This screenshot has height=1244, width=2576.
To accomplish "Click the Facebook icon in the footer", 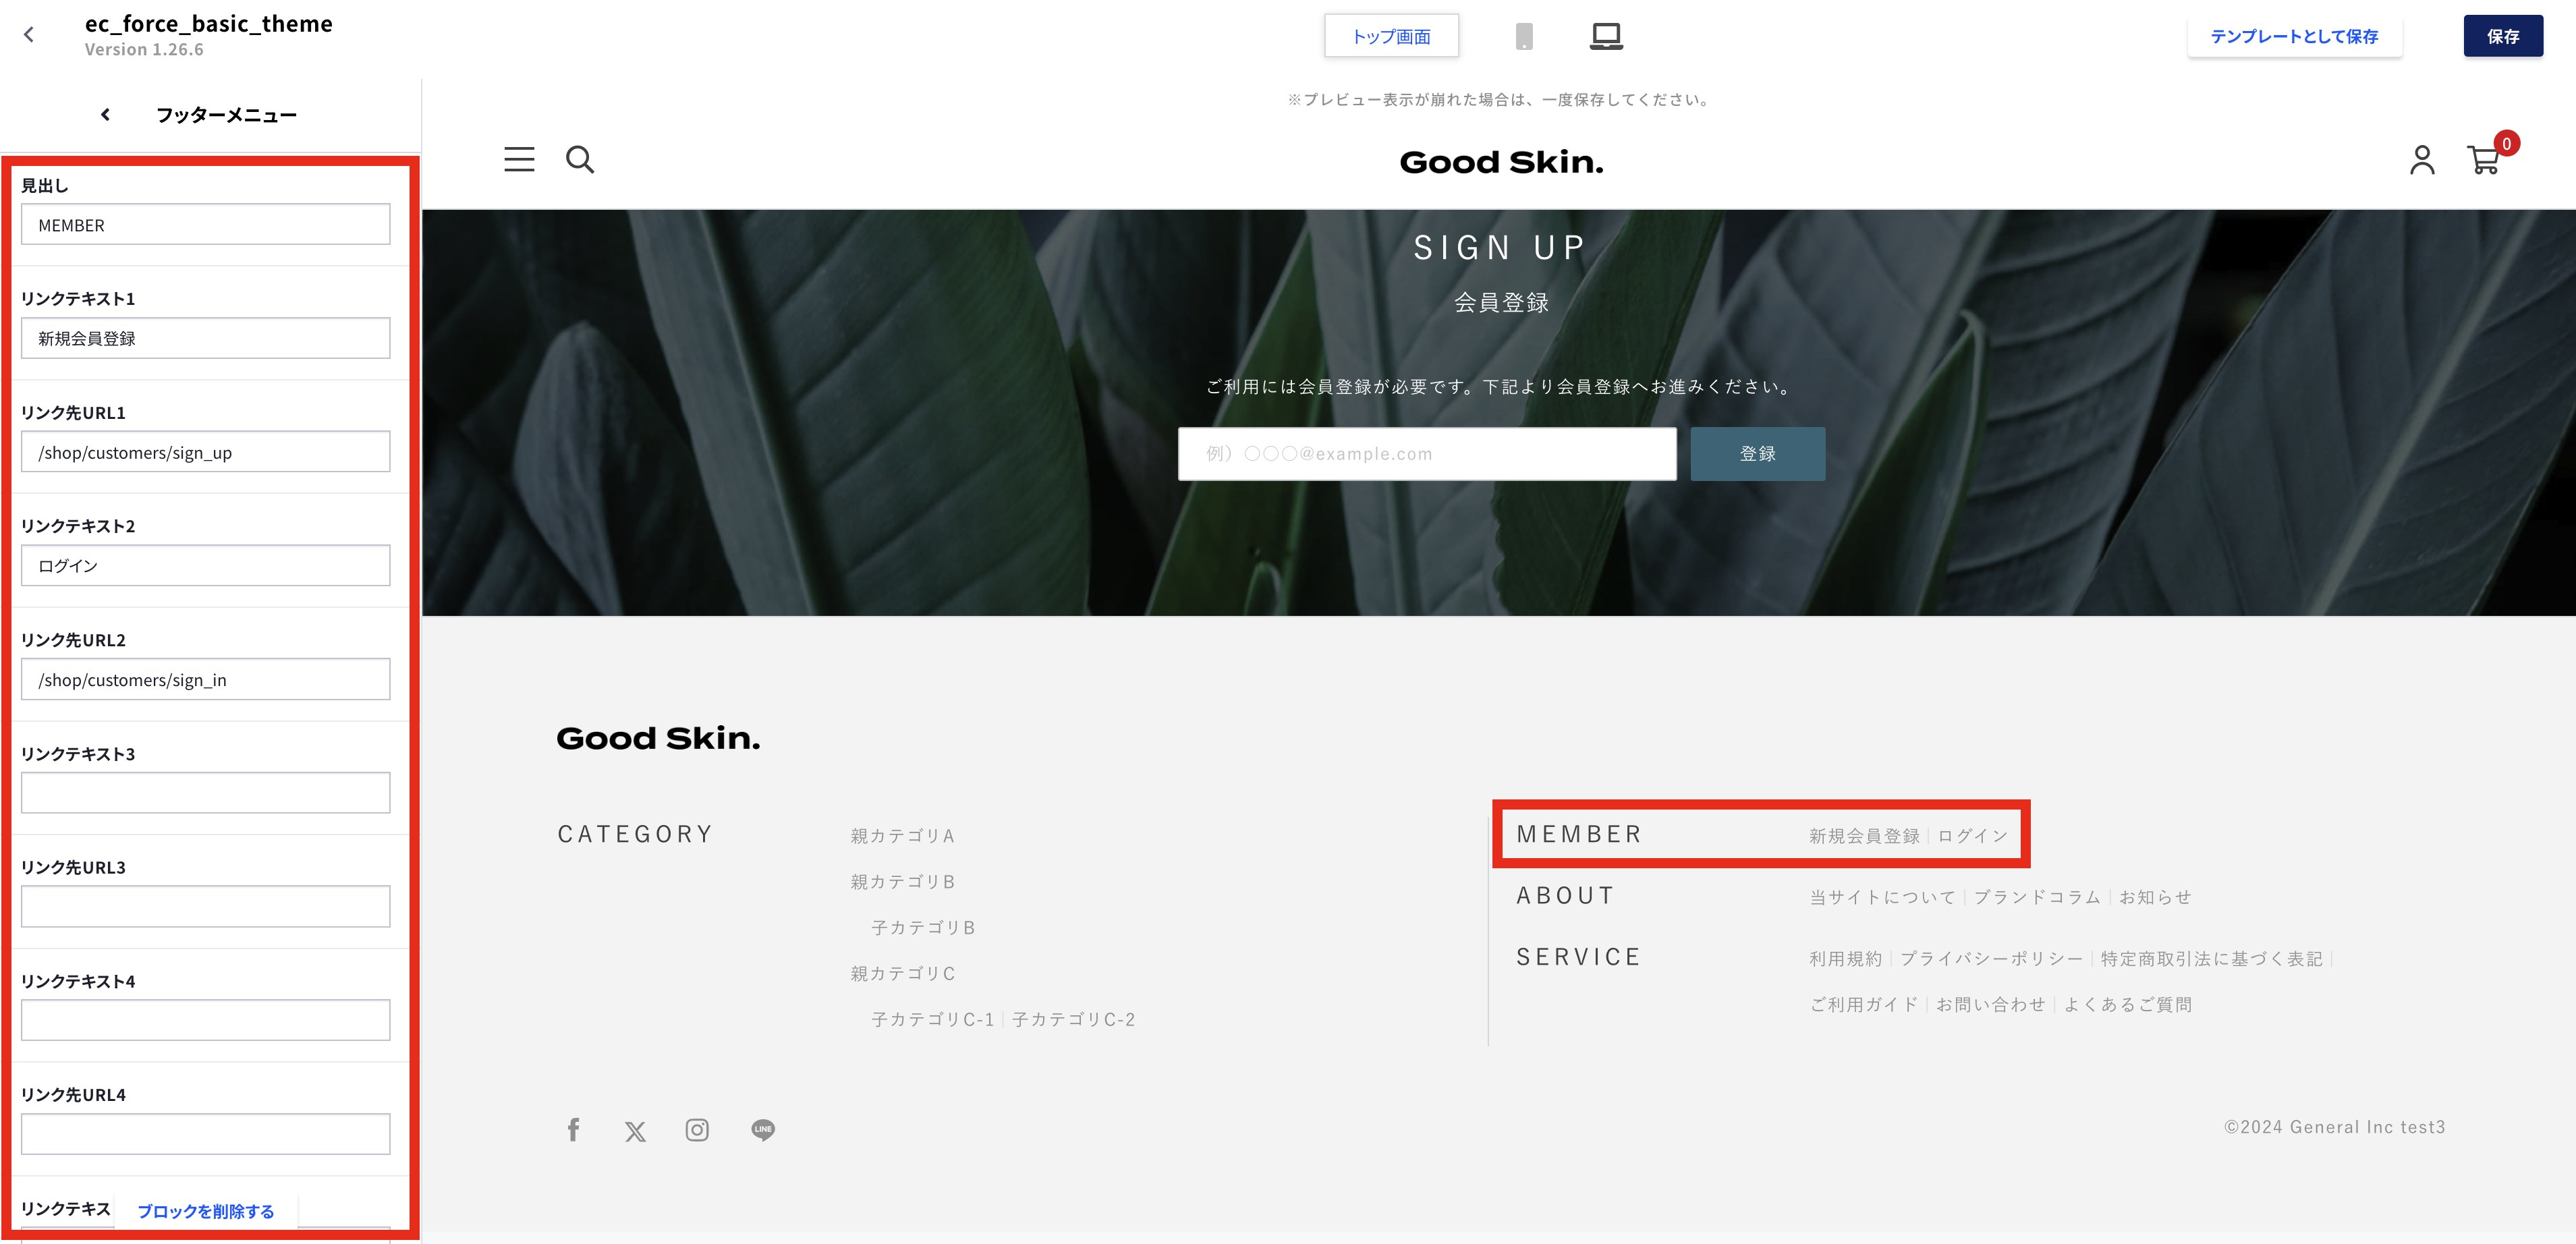I will click(573, 1129).
